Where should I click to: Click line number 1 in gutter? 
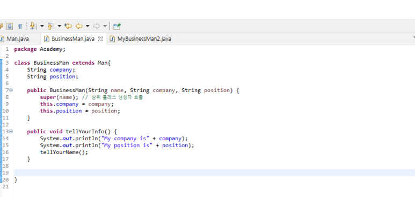(7, 49)
